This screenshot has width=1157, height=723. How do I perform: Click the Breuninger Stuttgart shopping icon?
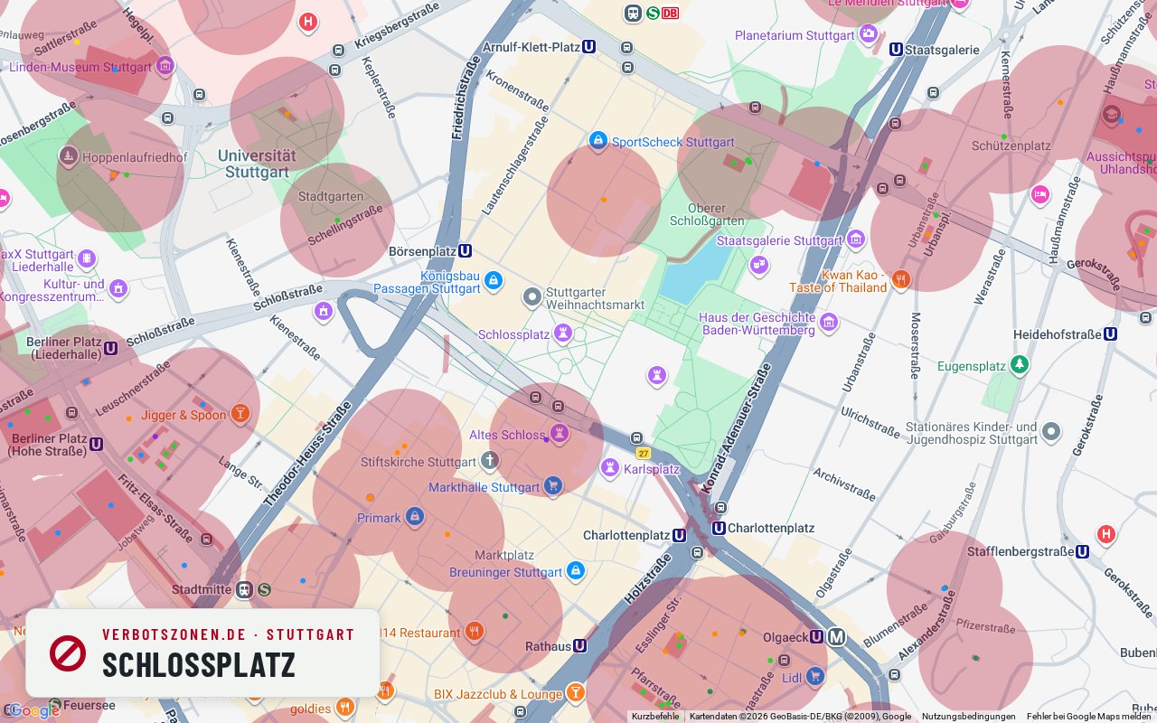point(576,571)
